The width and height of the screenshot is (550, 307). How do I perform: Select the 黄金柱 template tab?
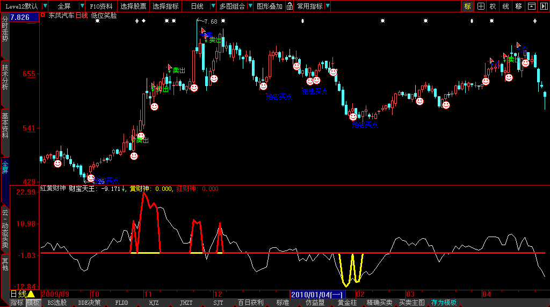point(348,303)
